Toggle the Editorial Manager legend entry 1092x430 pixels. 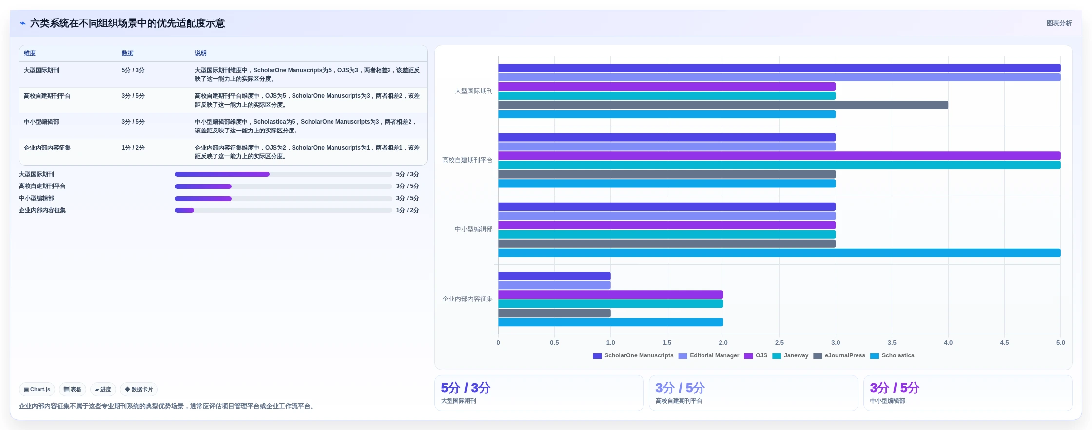[x=708, y=356]
